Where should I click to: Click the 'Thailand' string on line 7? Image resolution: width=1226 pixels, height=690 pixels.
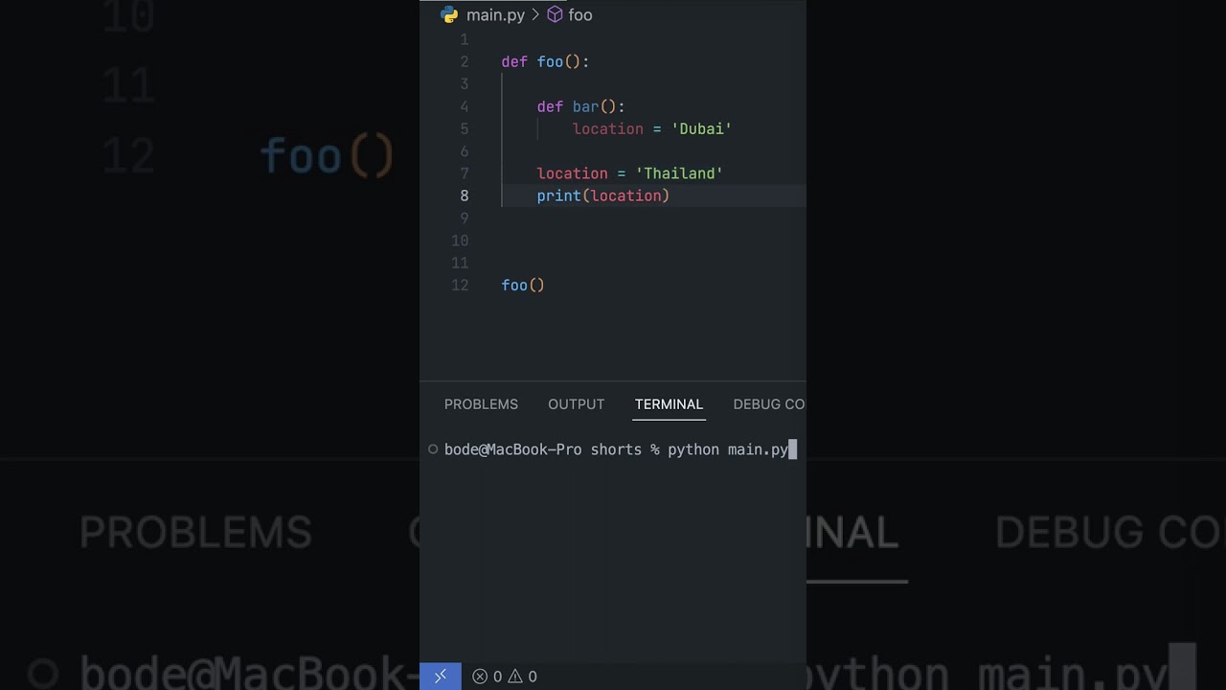point(679,173)
